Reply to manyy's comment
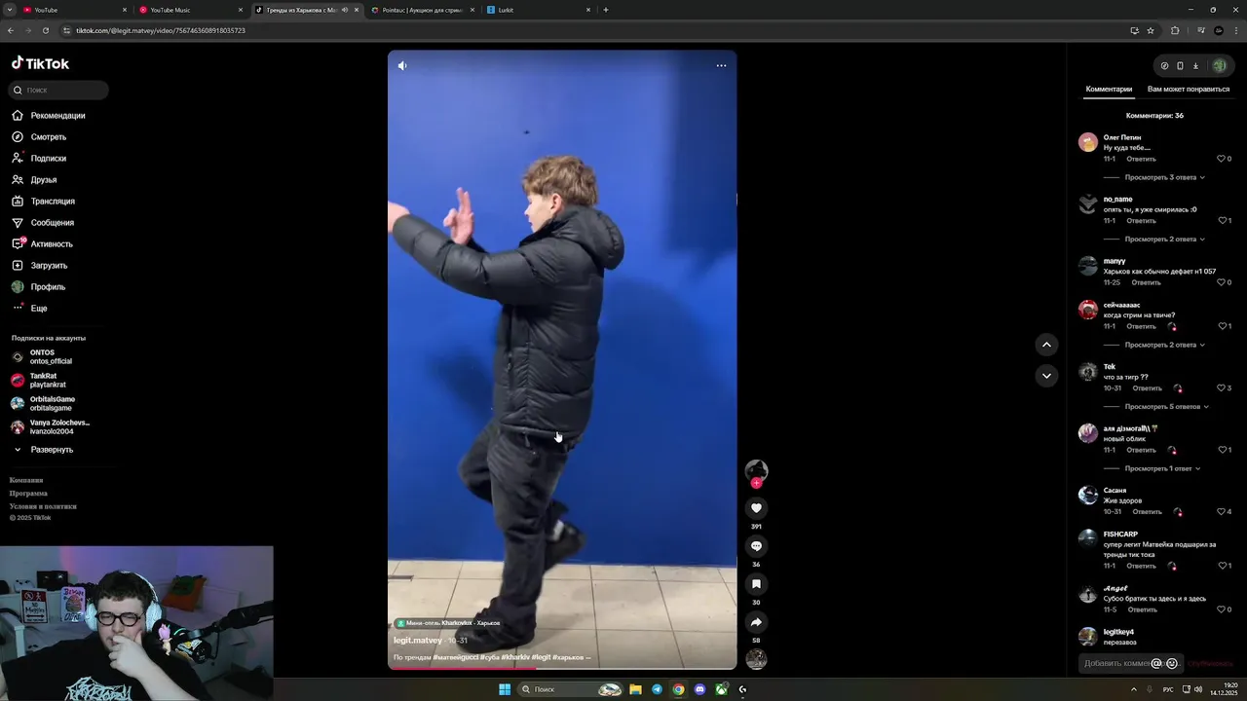This screenshot has height=701, width=1247. click(1146, 282)
